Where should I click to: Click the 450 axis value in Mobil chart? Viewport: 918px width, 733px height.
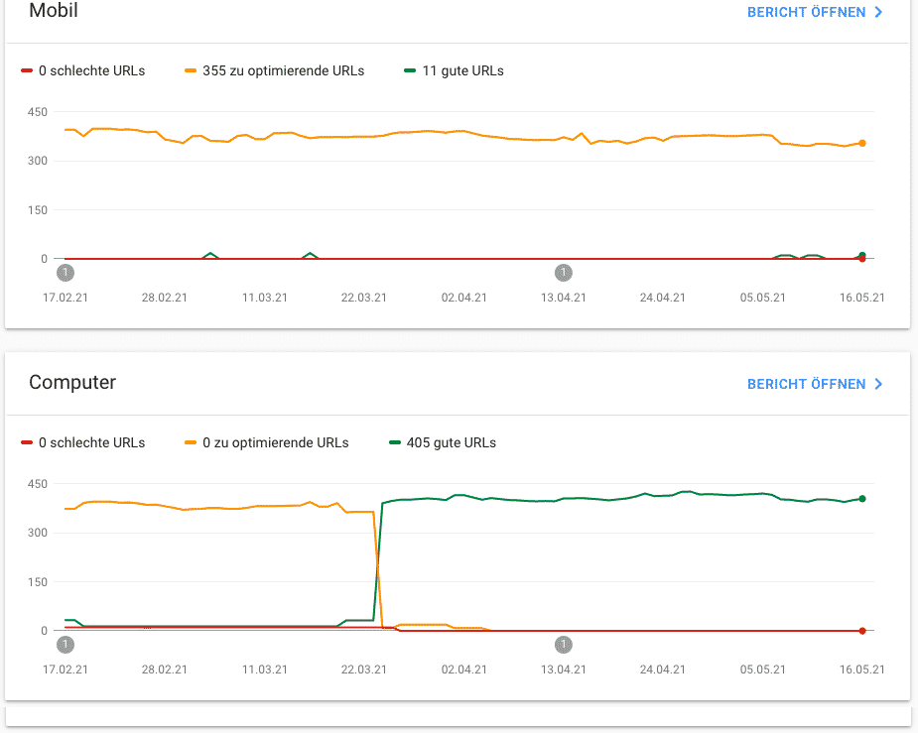[38, 112]
